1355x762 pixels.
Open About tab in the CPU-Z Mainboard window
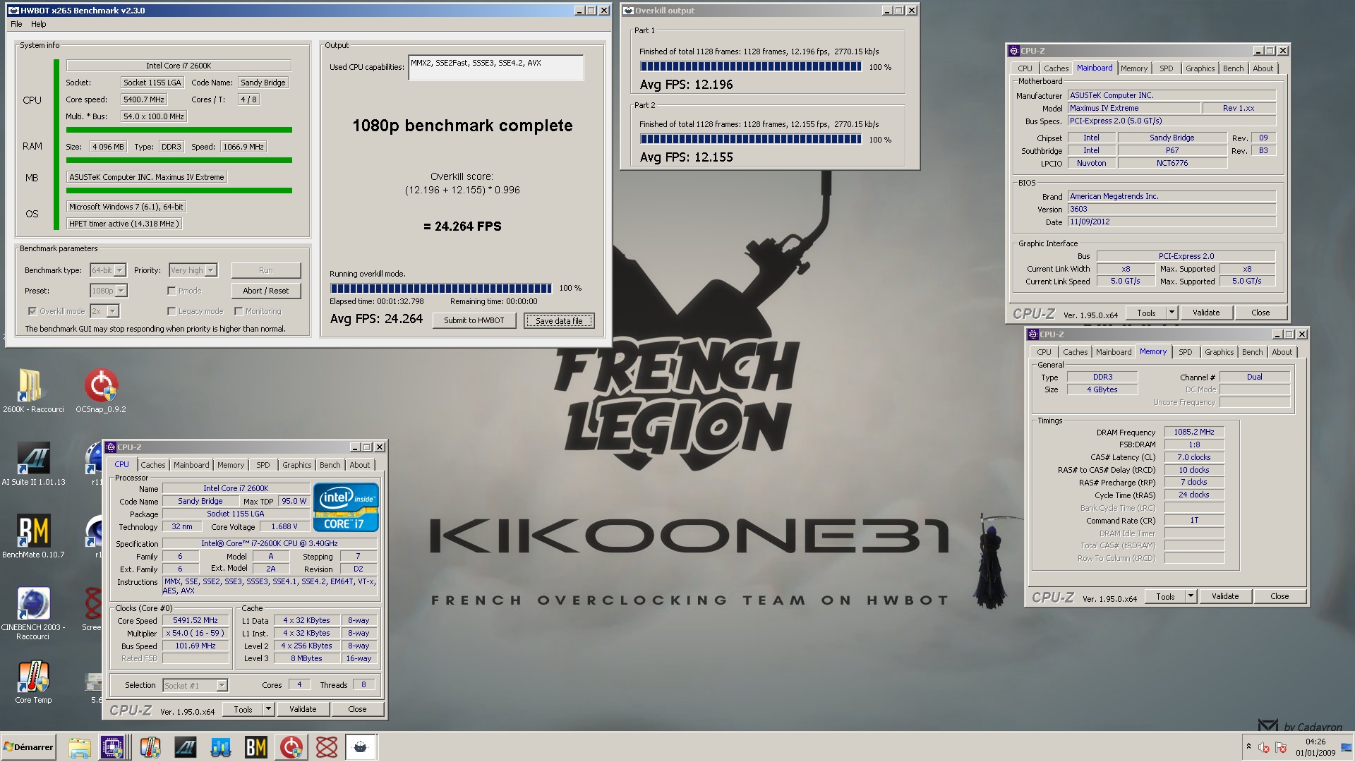coord(1263,68)
